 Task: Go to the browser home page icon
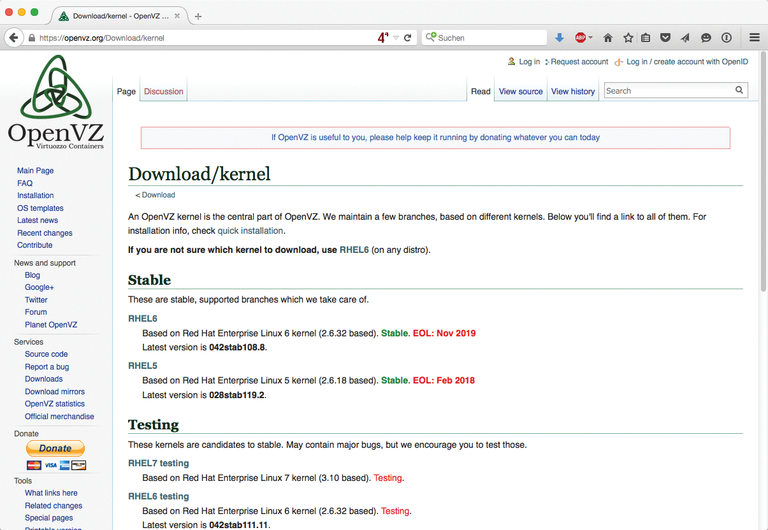[608, 38]
